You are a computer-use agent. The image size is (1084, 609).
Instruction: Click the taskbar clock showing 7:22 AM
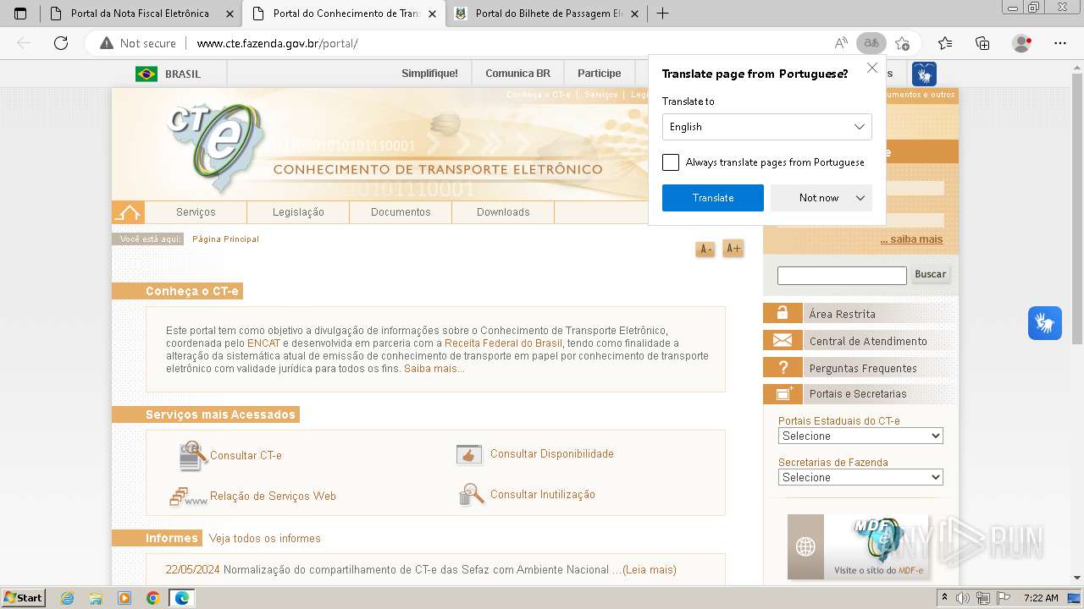1041,598
